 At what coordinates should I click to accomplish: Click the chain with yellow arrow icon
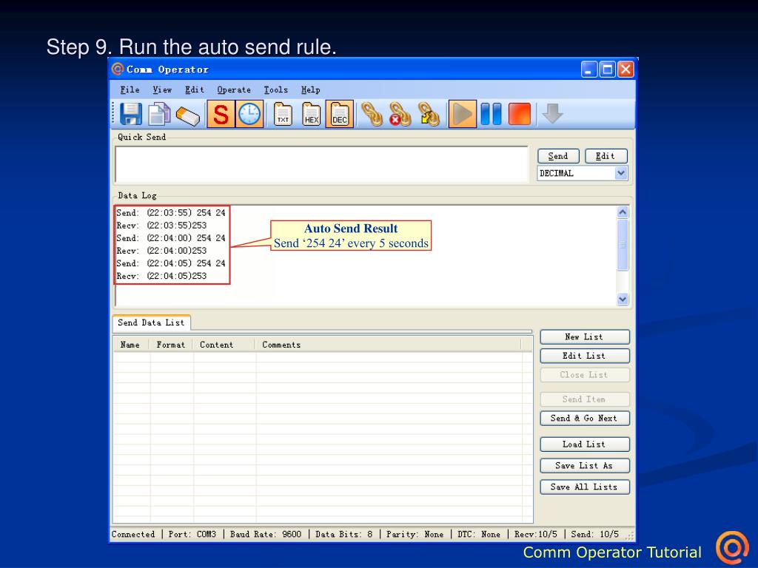[429, 115]
